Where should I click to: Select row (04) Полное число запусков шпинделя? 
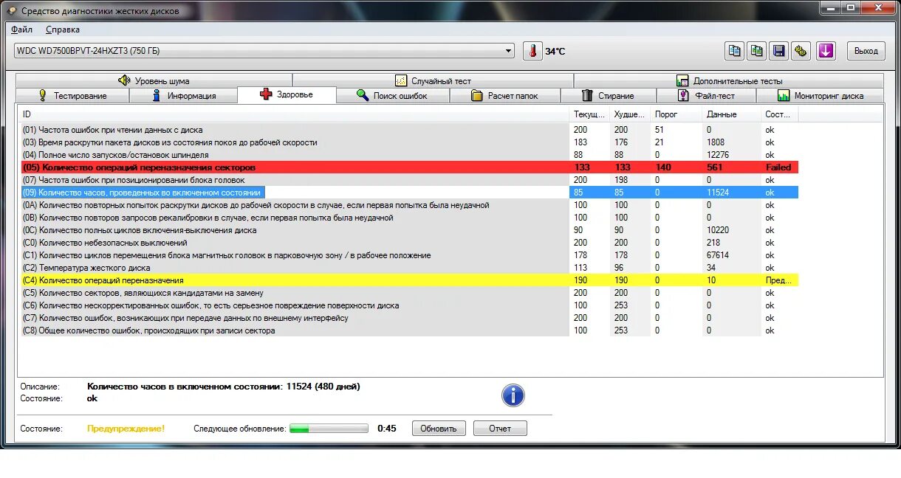[409, 155]
